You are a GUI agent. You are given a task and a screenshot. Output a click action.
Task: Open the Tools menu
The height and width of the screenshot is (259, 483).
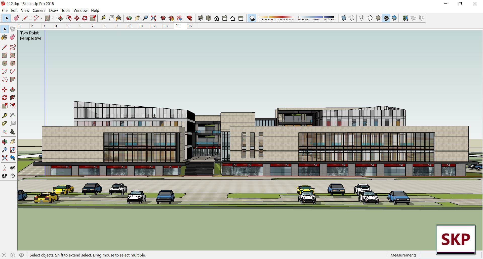point(66,10)
